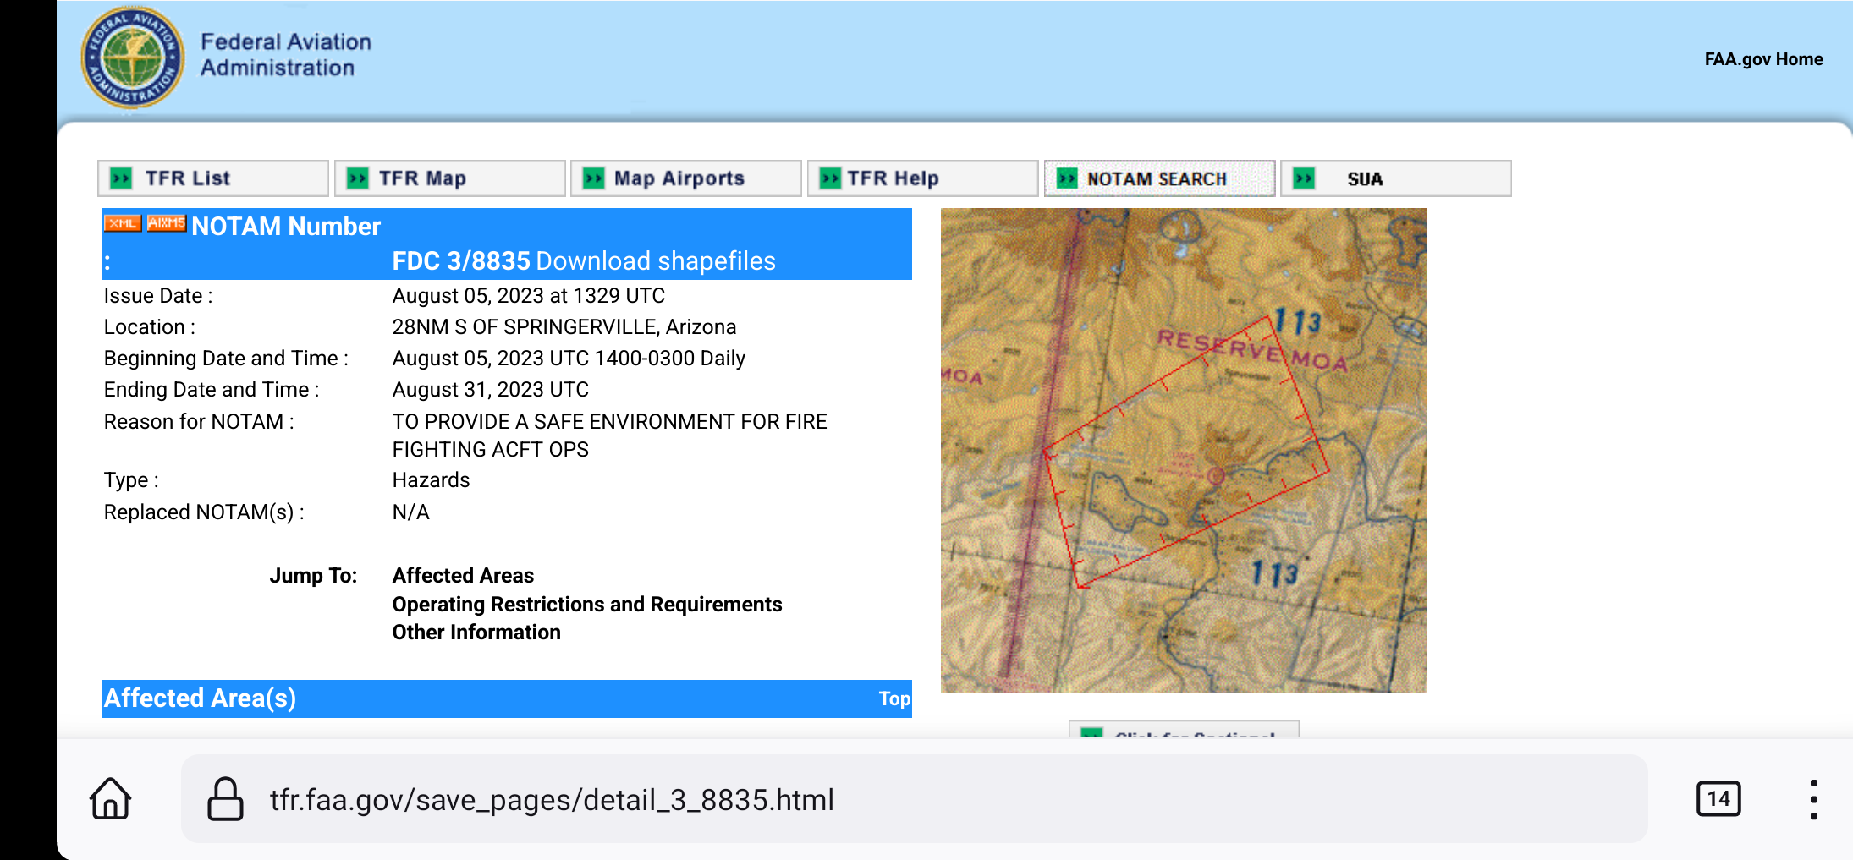Open the TFR Map tab
The image size is (1853, 860).
coord(450,178)
